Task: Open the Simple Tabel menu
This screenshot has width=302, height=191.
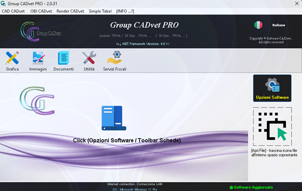Action: [x=100, y=11]
